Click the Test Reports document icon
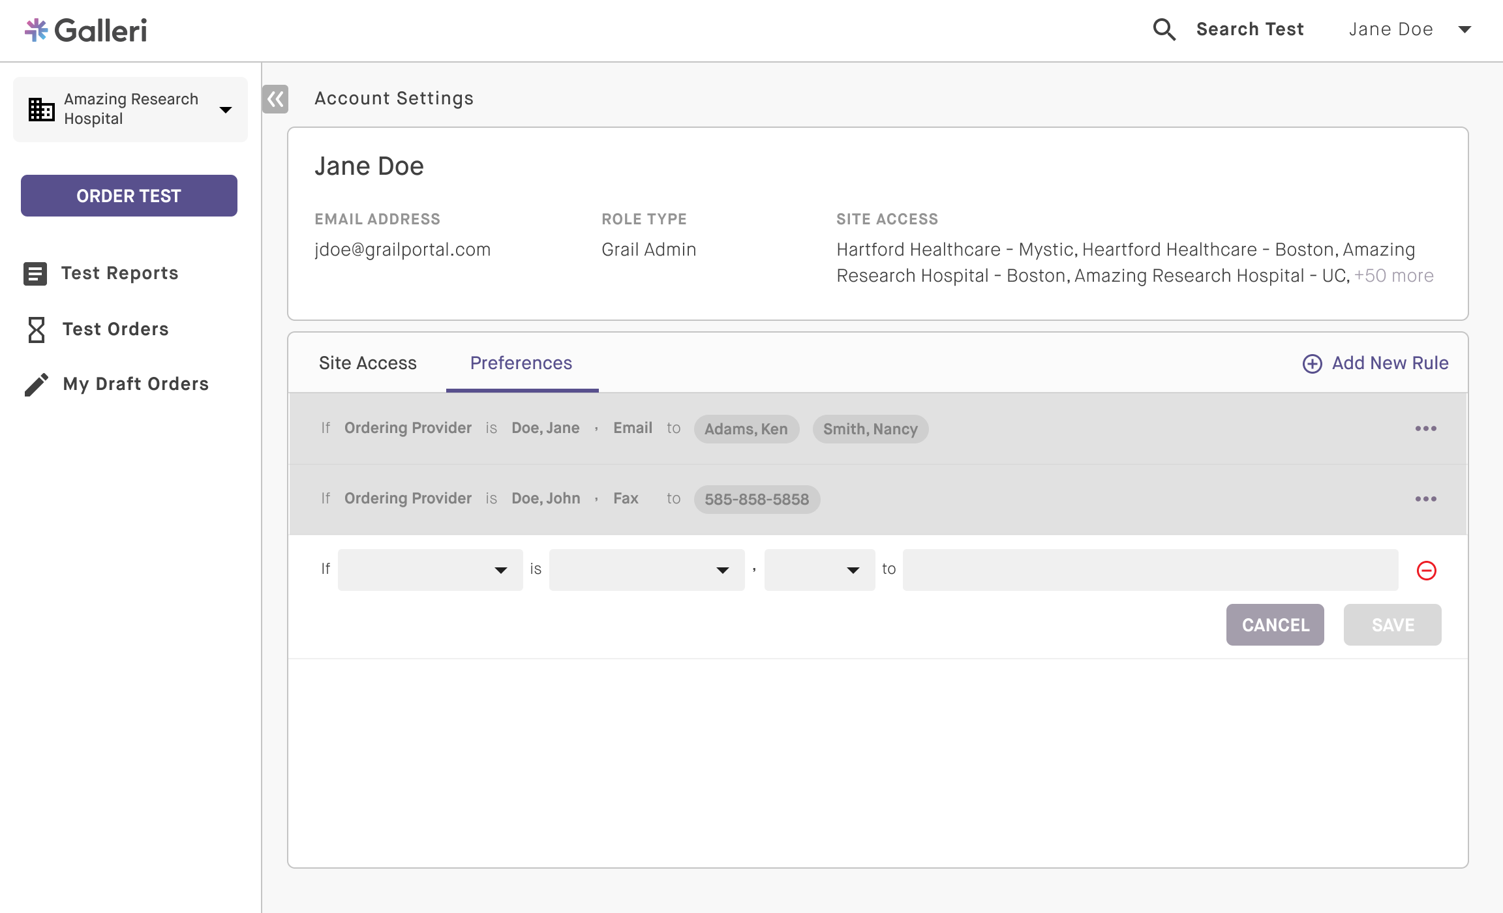The image size is (1503, 913). [x=35, y=273]
